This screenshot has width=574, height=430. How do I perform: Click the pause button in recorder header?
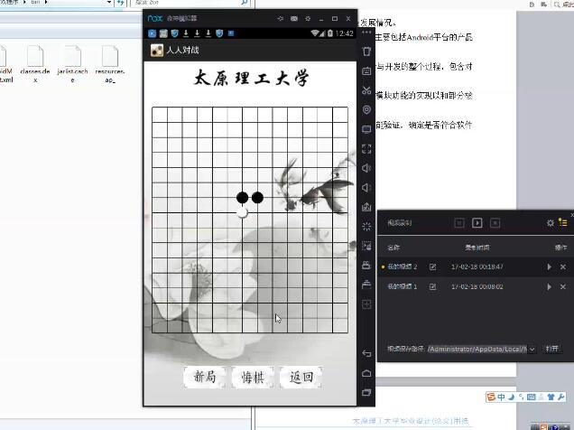point(459,223)
